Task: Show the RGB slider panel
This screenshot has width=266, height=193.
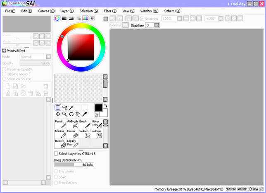Action: (x=64, y=18)
